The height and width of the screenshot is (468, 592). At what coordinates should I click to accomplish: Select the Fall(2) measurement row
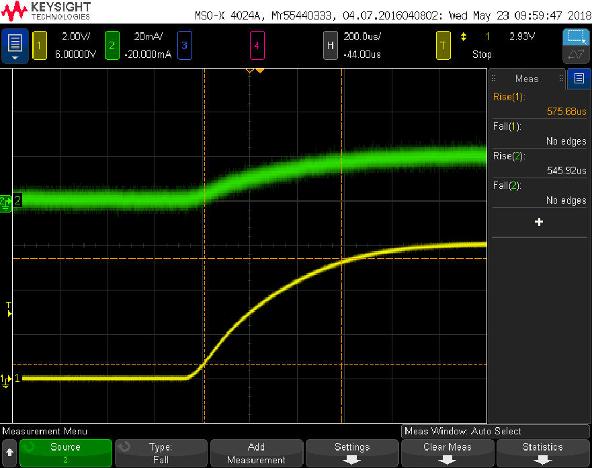540,192
